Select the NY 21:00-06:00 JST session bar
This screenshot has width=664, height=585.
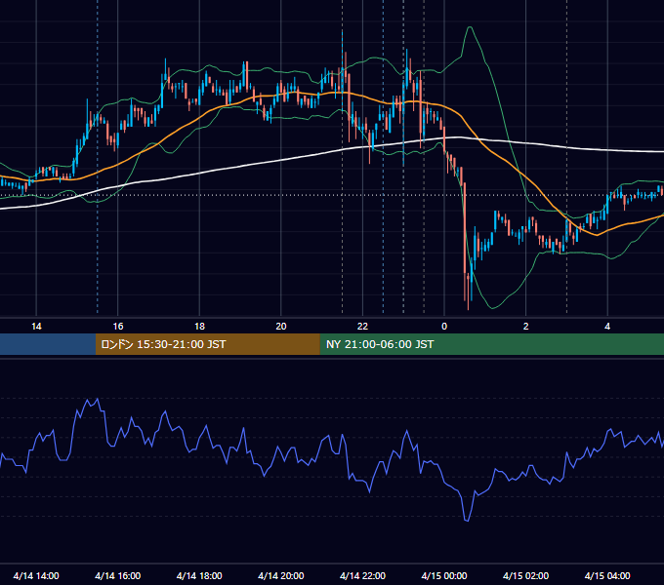click(x=491, y=344)
